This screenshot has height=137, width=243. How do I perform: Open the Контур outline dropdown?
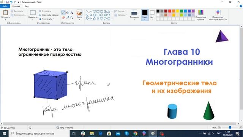click(x=120, y=11)
